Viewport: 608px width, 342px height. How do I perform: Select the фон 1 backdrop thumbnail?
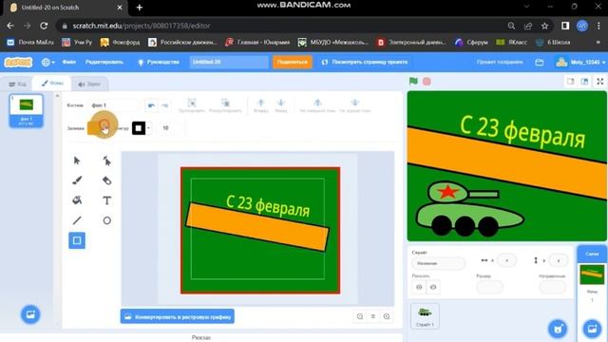pyautogui.click(x=27, y=110)
